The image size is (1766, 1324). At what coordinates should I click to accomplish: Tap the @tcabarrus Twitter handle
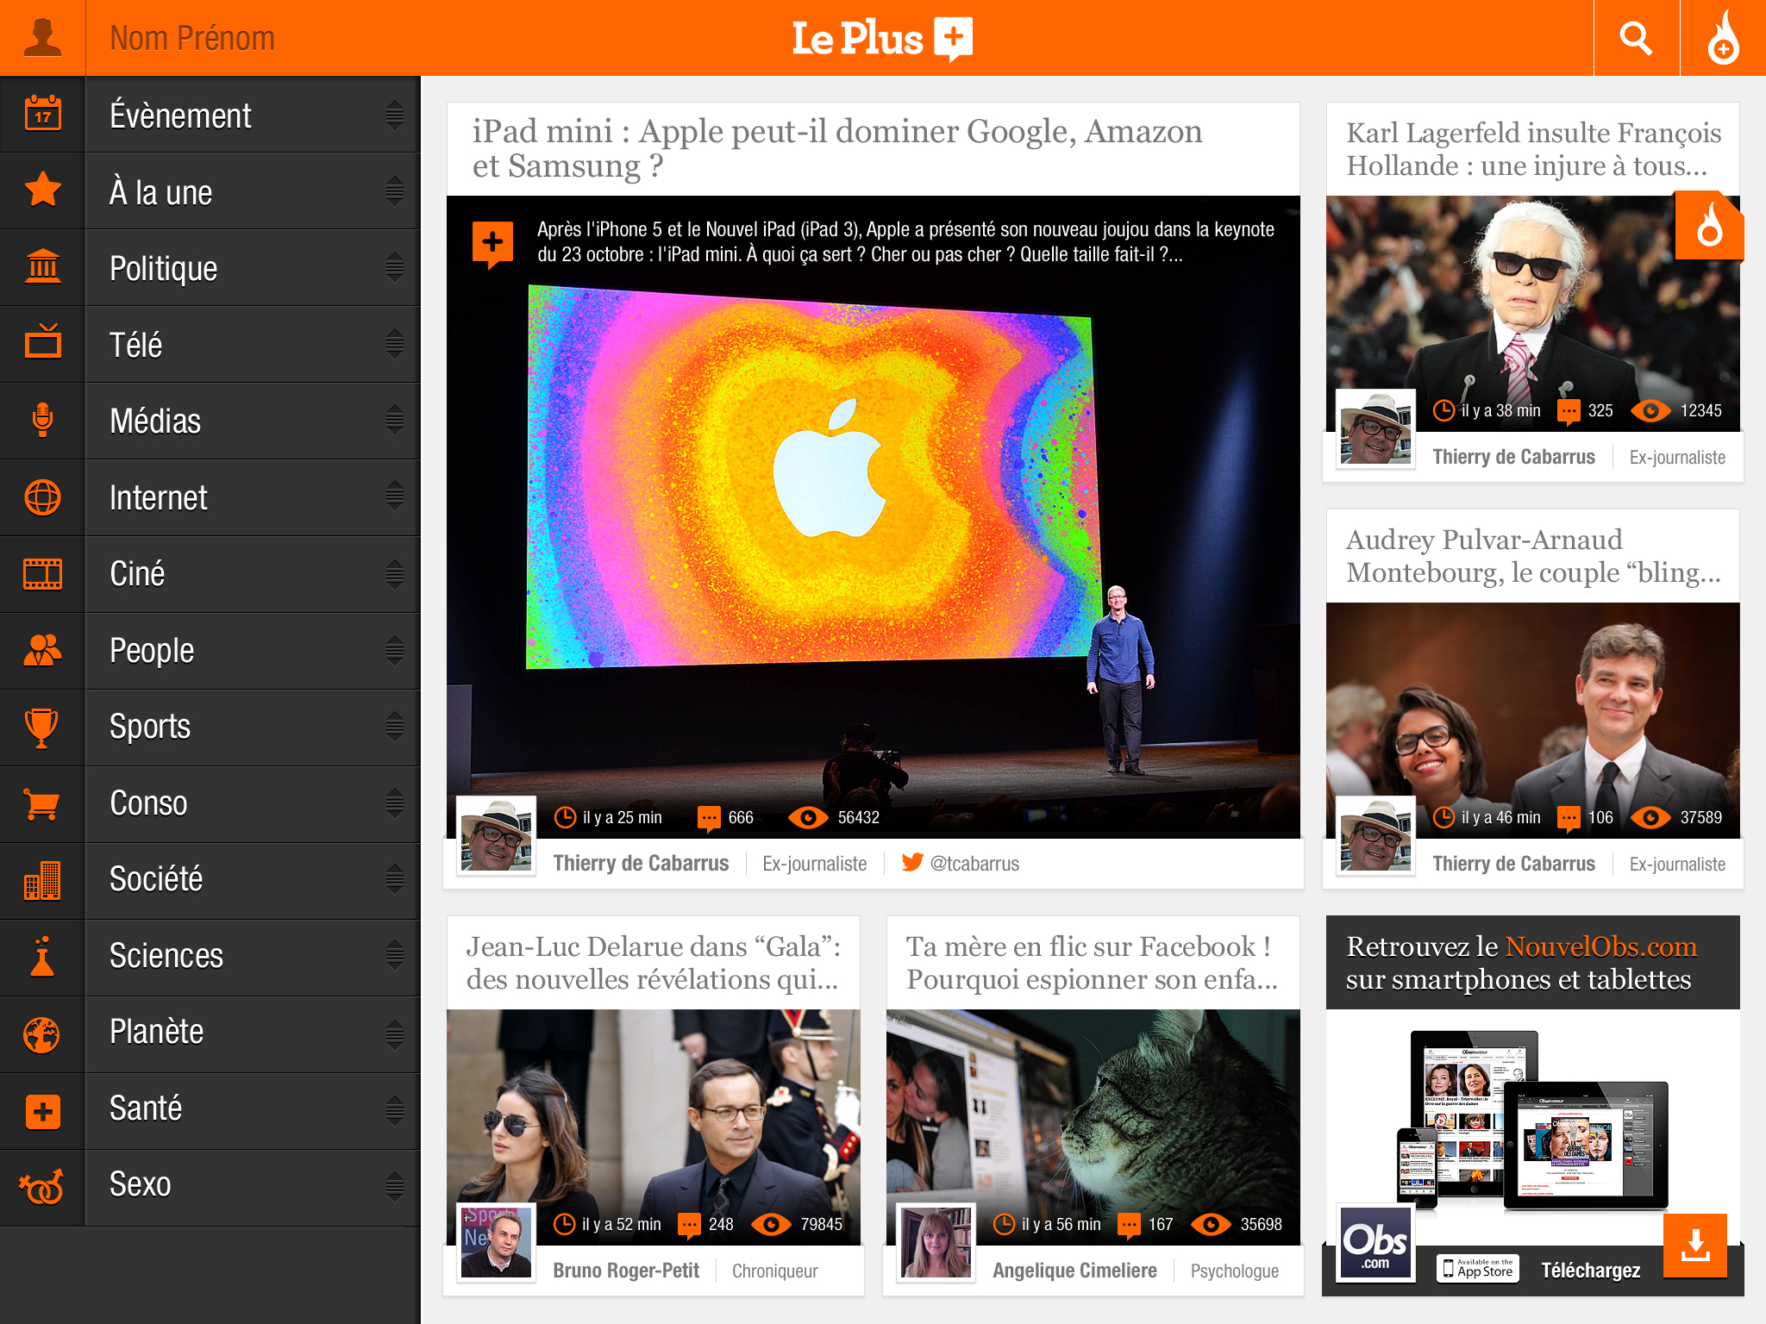click(974, 863)
